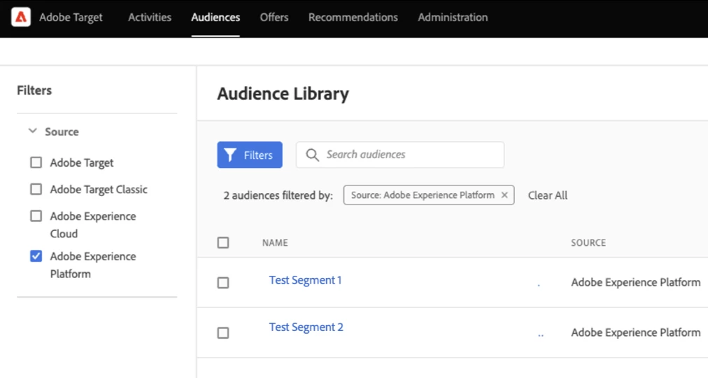Click the funnel icon on Filters button

(x=229, y=155)
